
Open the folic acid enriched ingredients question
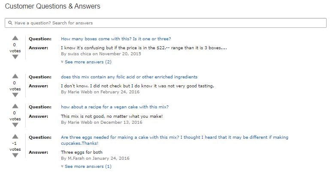(x=129, y=77)
